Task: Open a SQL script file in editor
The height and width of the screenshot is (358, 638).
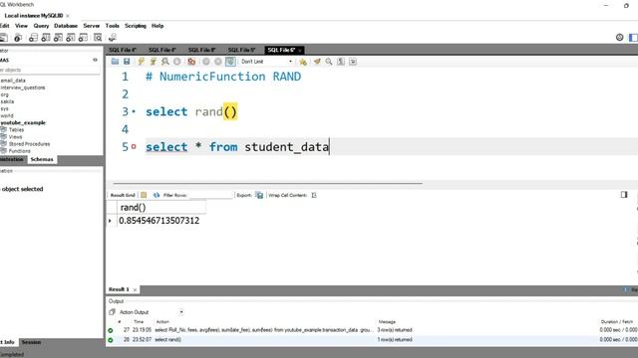Action: click(x=116, y=62)
